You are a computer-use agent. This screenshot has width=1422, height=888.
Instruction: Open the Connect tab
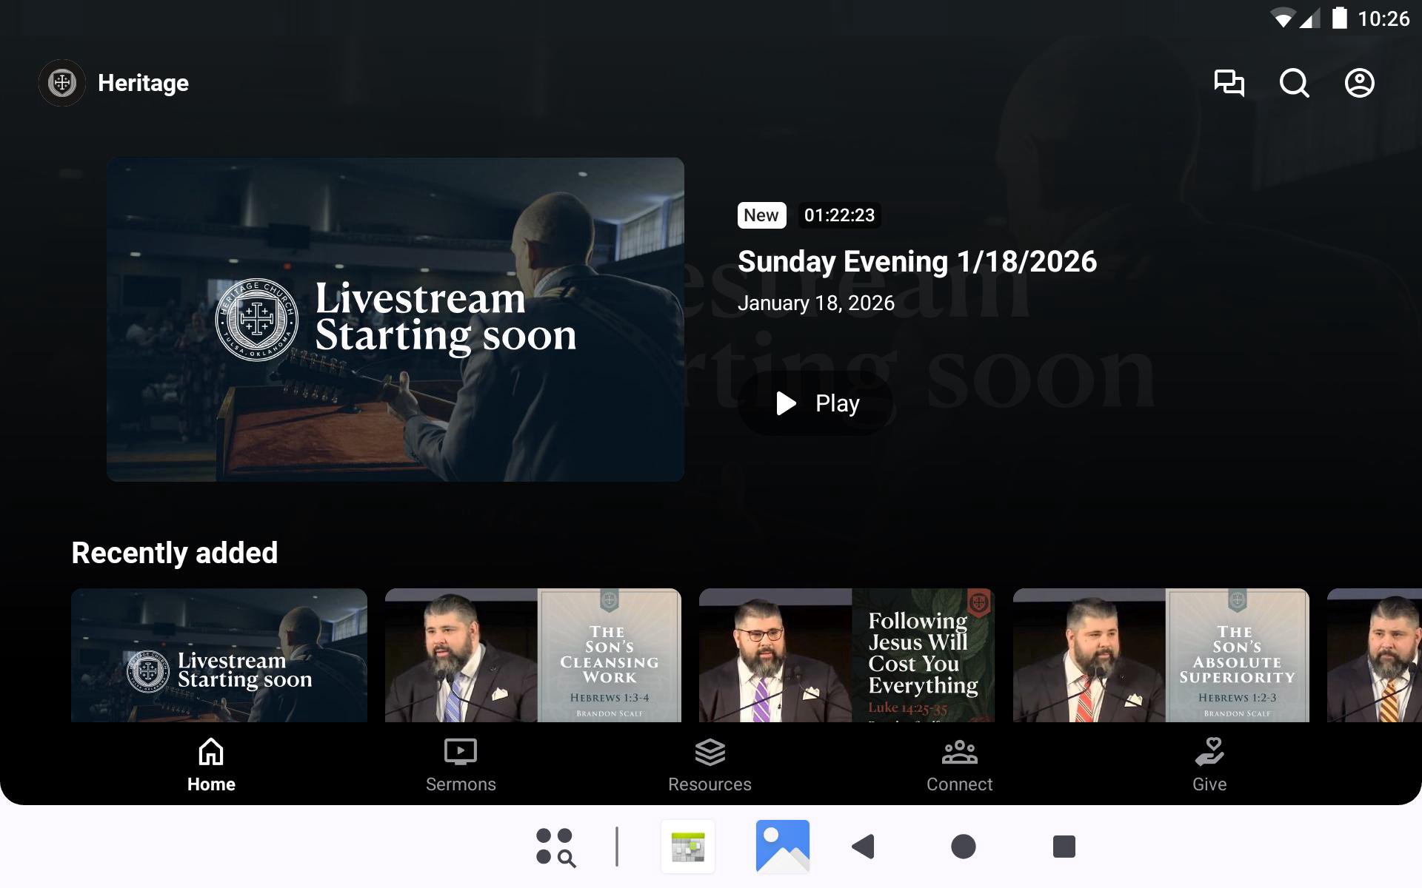[959, 765]
